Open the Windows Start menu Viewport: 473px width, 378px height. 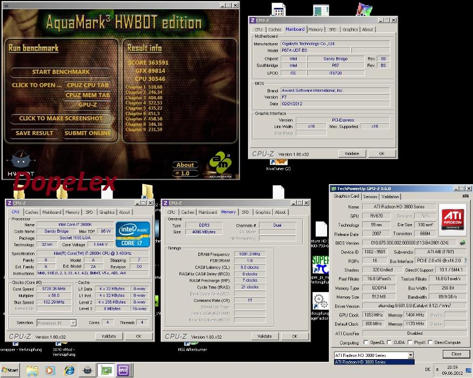tap(10, 370)
